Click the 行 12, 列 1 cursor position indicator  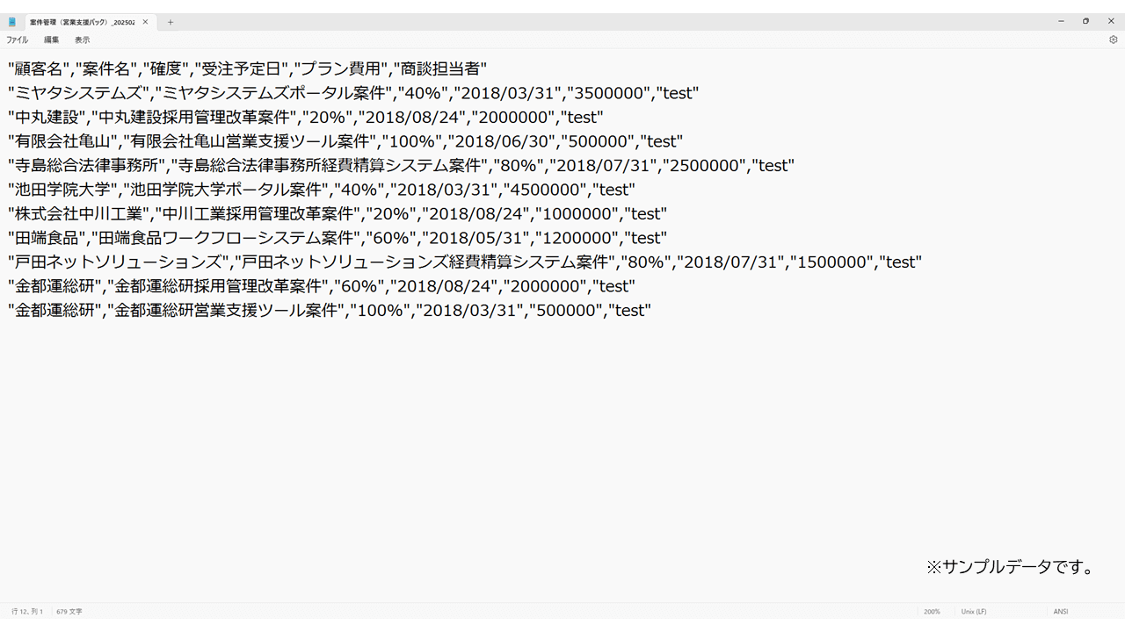click(27, 611)
